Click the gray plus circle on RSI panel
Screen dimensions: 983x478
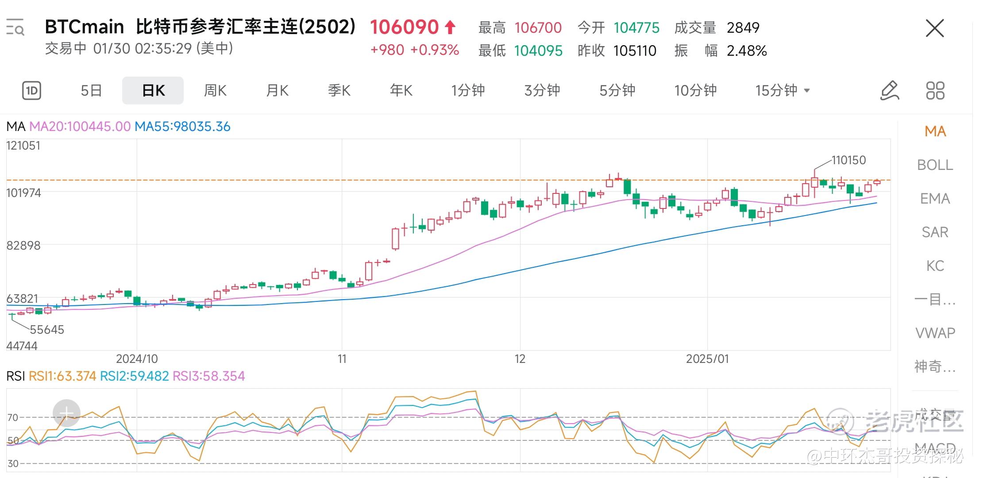click(x=66, y=413)
